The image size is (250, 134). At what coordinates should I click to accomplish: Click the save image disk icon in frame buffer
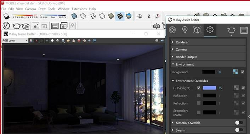[63, 41]
